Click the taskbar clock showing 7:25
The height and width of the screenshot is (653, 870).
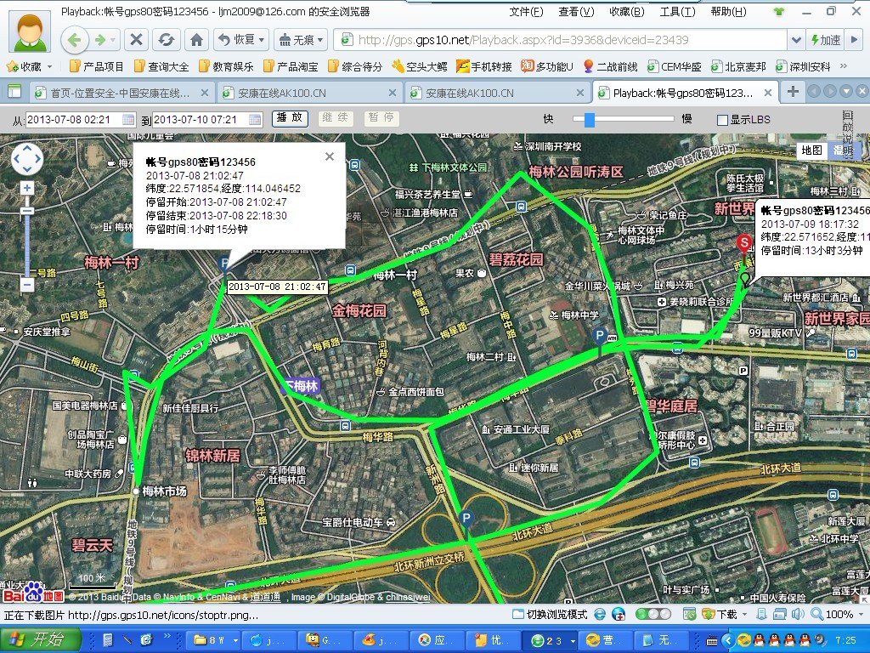(x=845, y=640)
